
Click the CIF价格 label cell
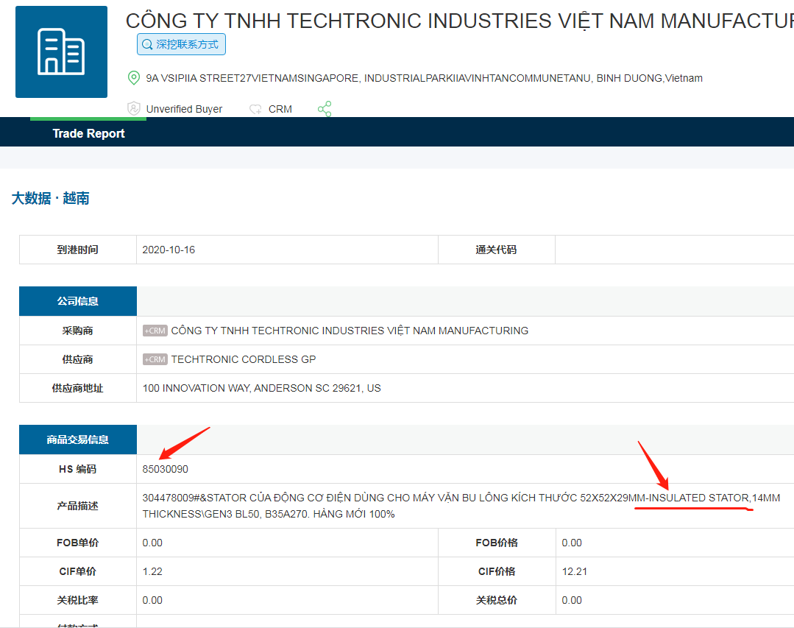pos(496,572)
